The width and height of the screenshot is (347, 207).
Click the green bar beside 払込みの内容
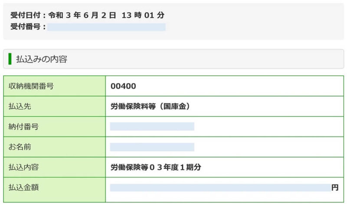(x=10, y=59)
